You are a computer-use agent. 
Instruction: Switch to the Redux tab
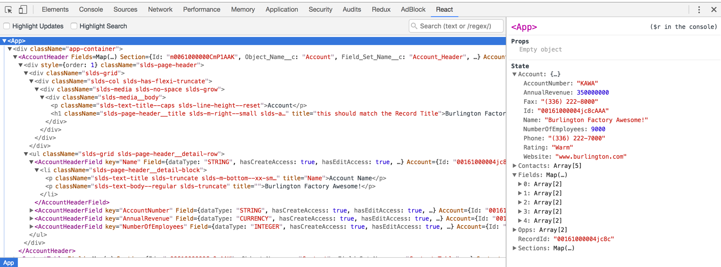381,10
